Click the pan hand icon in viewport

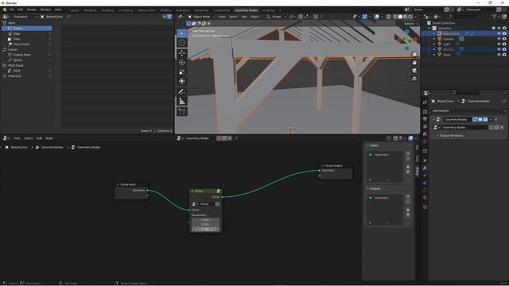coord(414,63)
